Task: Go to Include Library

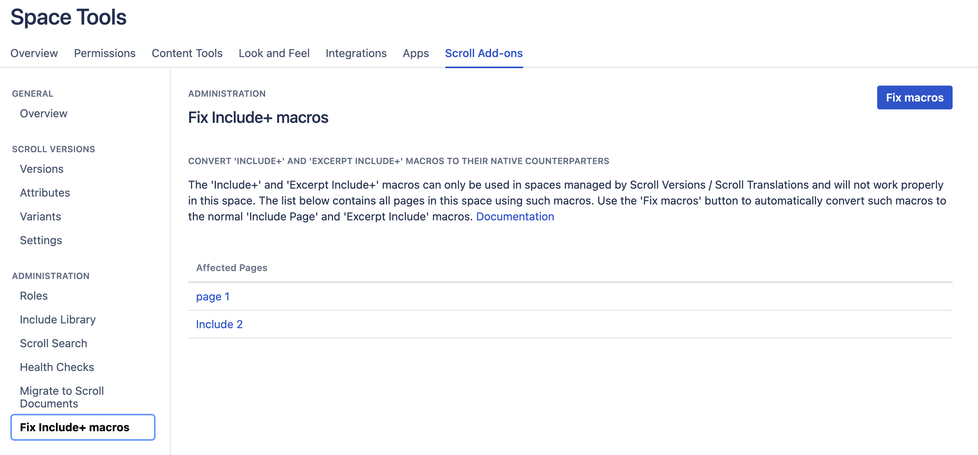Action: [58, 319]
